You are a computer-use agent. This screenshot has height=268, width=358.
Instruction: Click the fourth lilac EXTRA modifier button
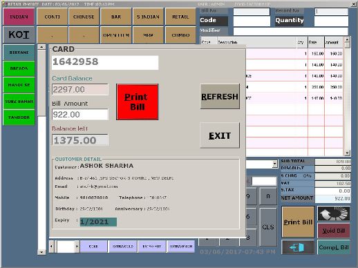coord(181,247)
